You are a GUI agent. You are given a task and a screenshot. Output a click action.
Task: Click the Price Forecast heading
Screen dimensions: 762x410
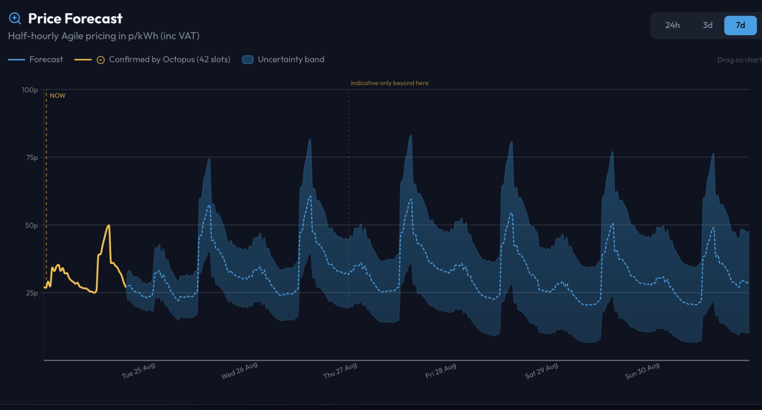[x=75, y=19]
